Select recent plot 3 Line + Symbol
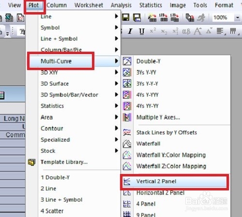Image resolution: width=242 pixels, height=217 pixels. coord(61,200)
